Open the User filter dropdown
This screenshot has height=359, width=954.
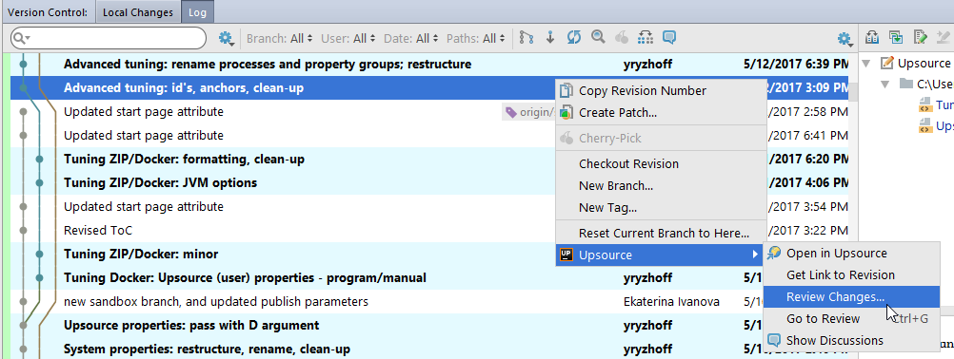click(x=348, y=39)
